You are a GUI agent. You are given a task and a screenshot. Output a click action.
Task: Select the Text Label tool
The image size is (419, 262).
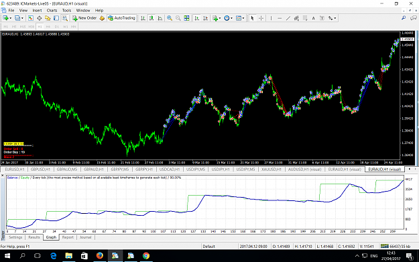pyautogui.click(x=322, y=18)
